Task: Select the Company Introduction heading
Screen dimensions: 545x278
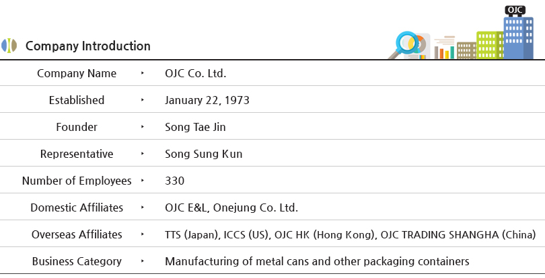Action: click(x=88, y=46)
